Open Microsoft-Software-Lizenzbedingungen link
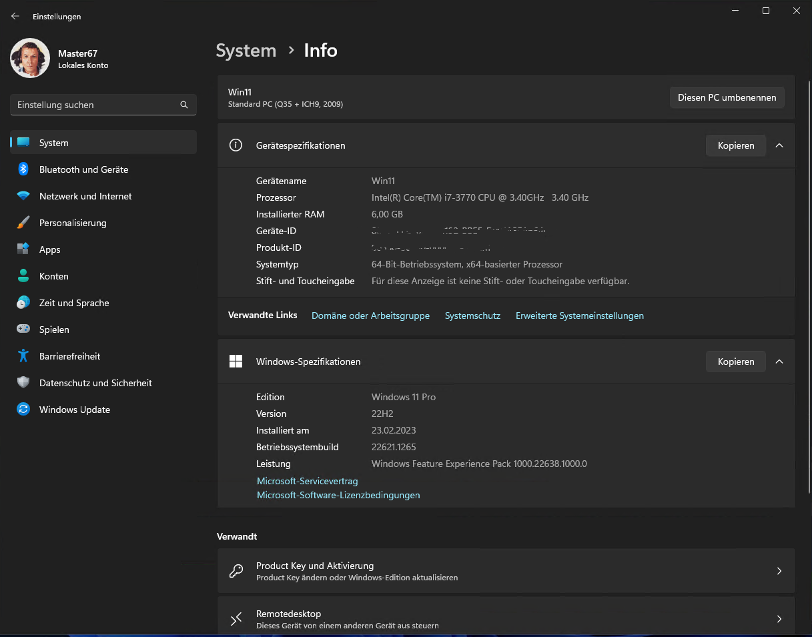This screenshot has width=812, height=637. coord(338,495)
